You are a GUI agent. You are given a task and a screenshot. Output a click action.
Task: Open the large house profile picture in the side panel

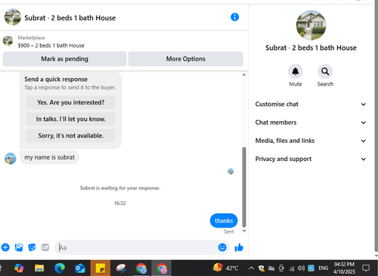click(311, 25)
